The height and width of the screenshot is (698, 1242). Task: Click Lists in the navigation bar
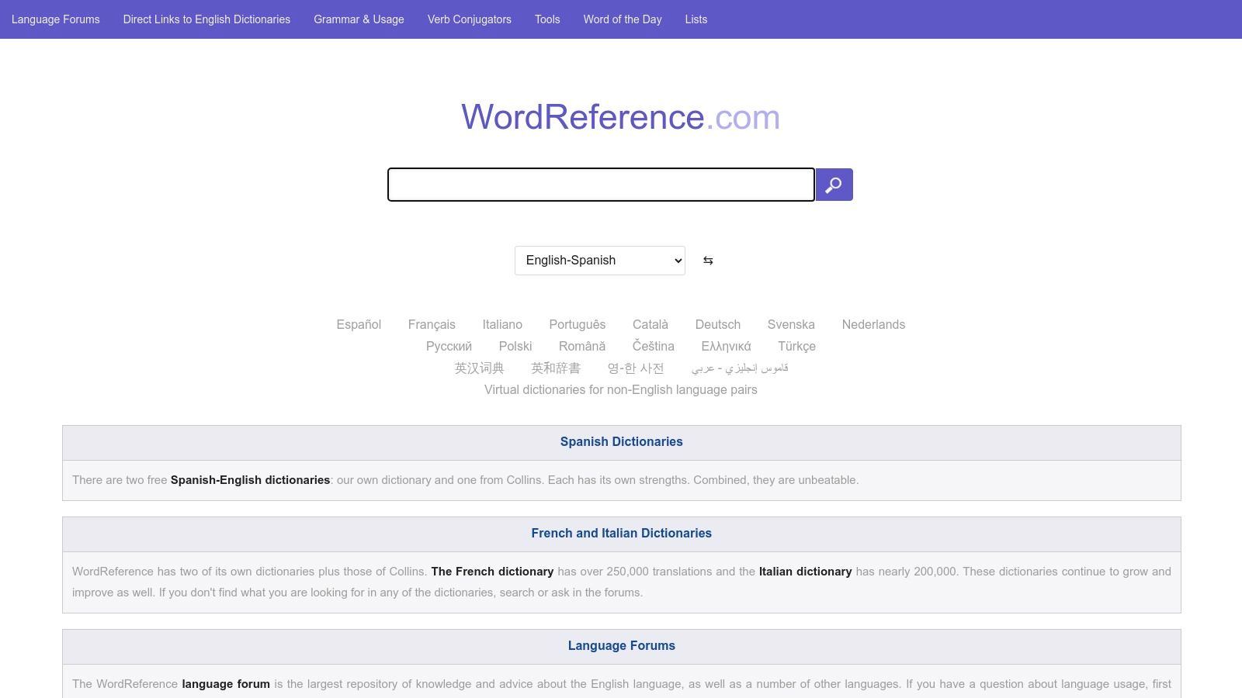(x=696, y=19)
